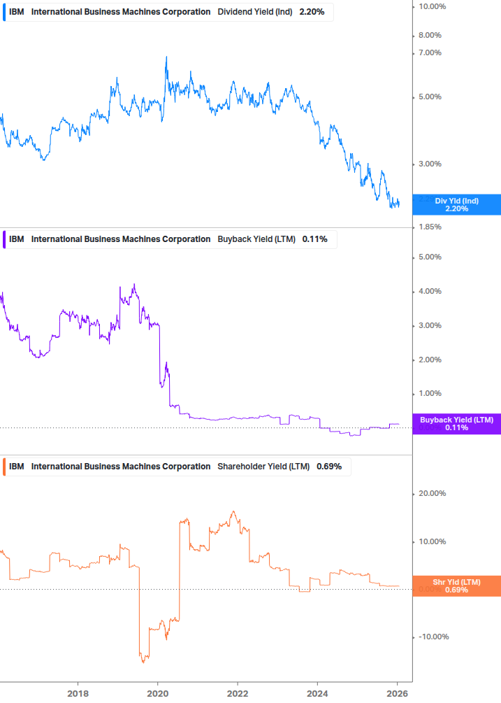The image size is (501, 703).
Task: Click the "Buyback Yield (LTM)" legend label
Action: tap(256, 239)
